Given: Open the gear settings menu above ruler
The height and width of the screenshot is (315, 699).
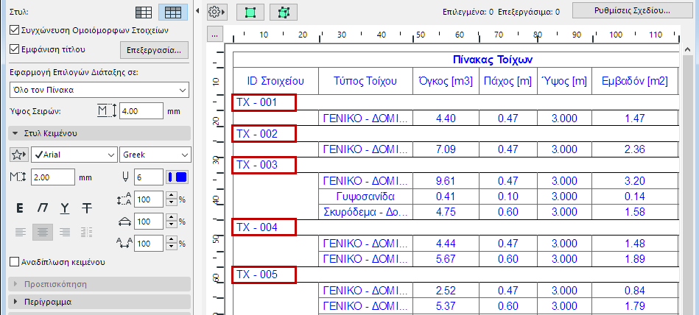Looking at the screenshot, I should [217, 13].
